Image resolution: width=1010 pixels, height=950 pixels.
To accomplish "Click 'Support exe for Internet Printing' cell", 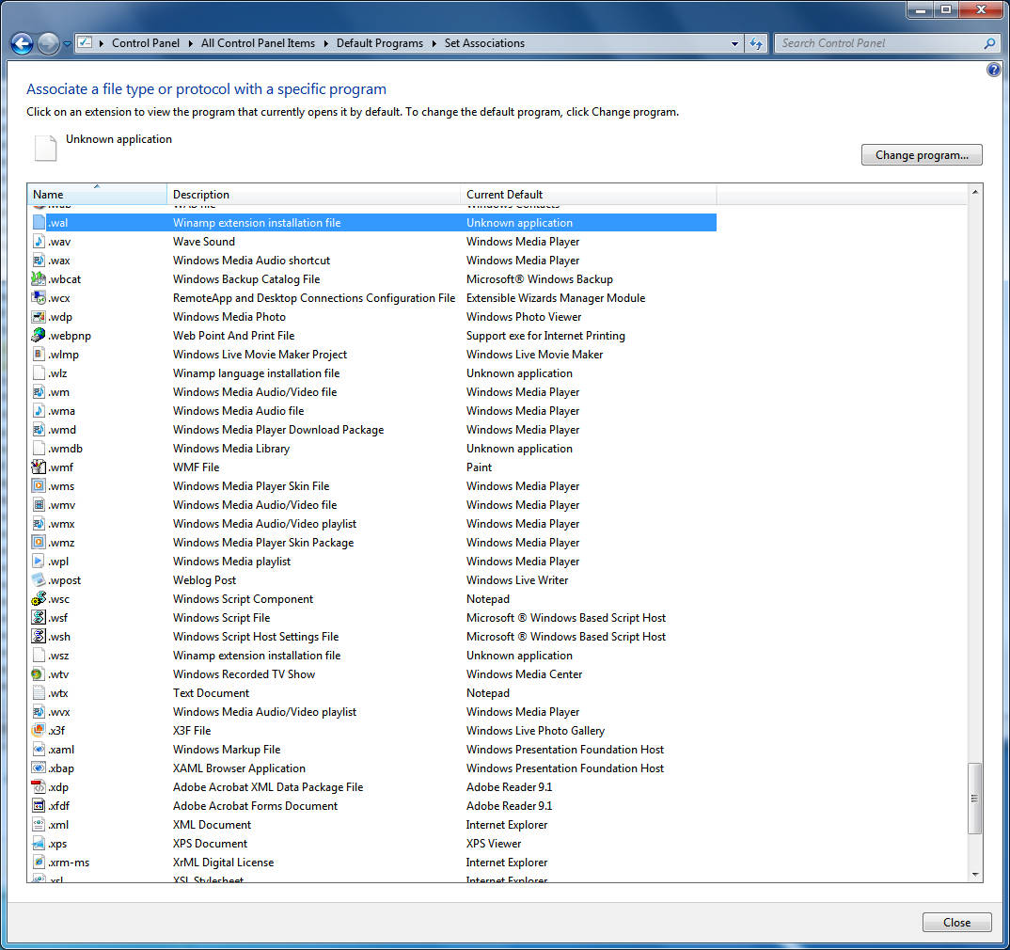I will pyautogui.click(x=545, y=336).
